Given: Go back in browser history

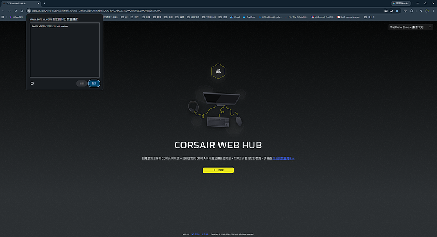Looking at the screenshot, I should (3, 11).
